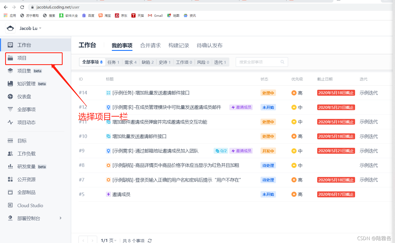Filter by 工作项 0
This screenshot has width=395, height=243.
tap(184, 62)
